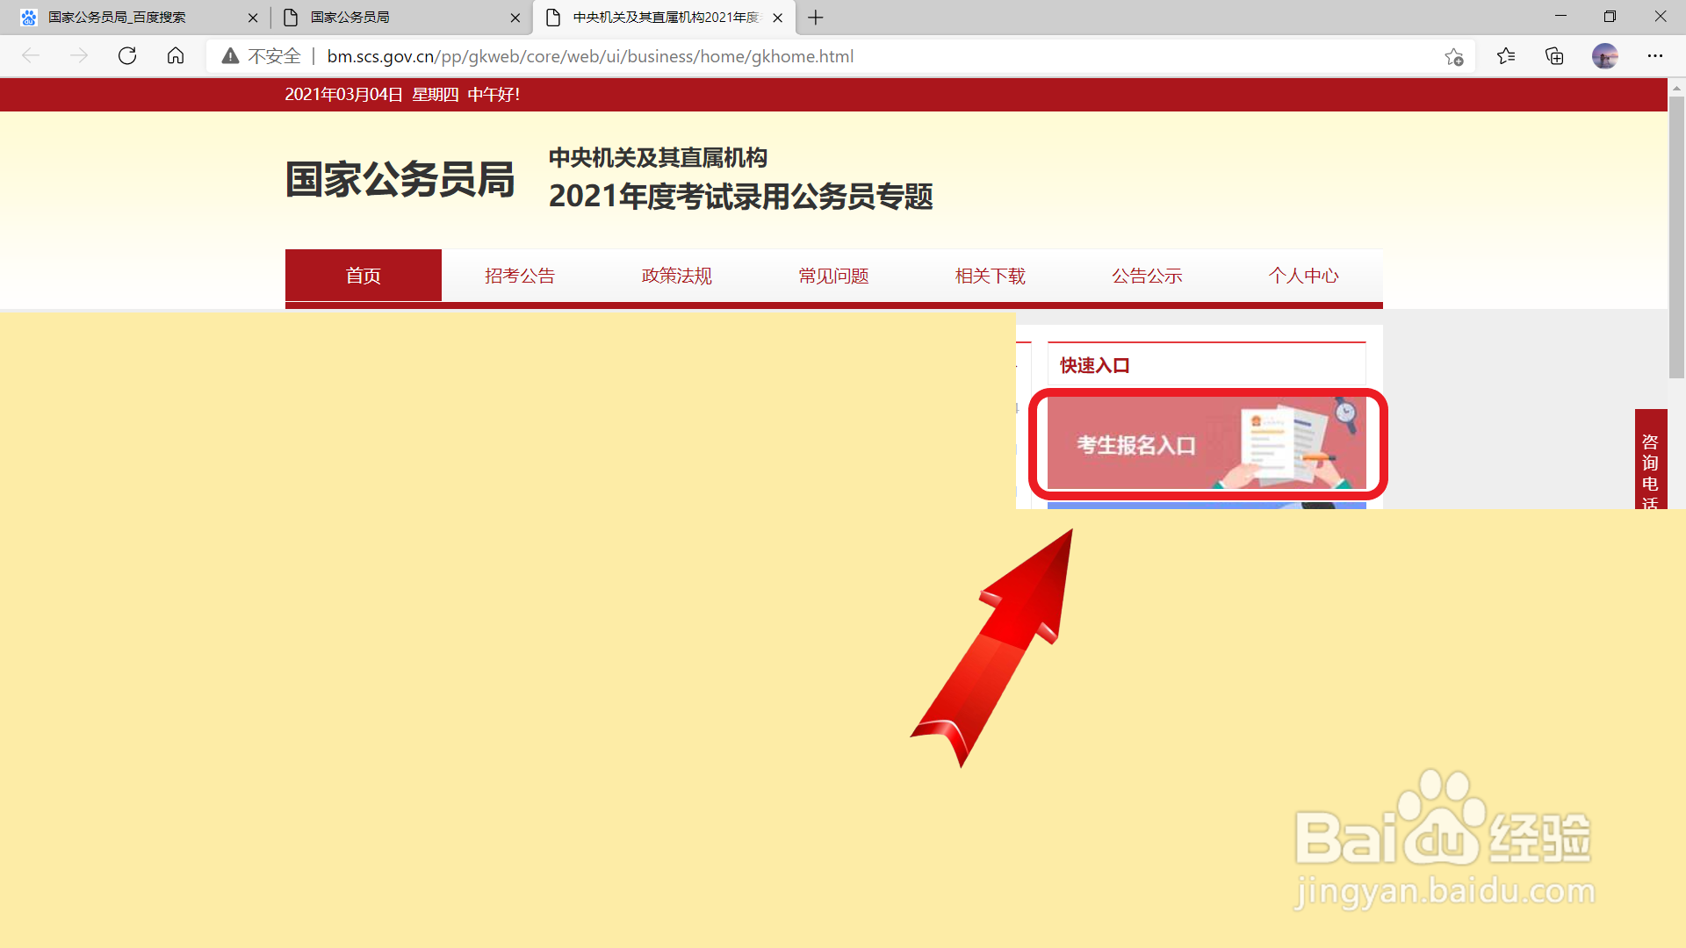Open a new browser tab

[x=815, y=17]
